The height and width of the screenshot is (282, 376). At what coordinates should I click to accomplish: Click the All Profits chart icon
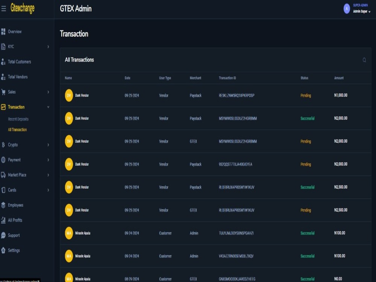[3, 220]
